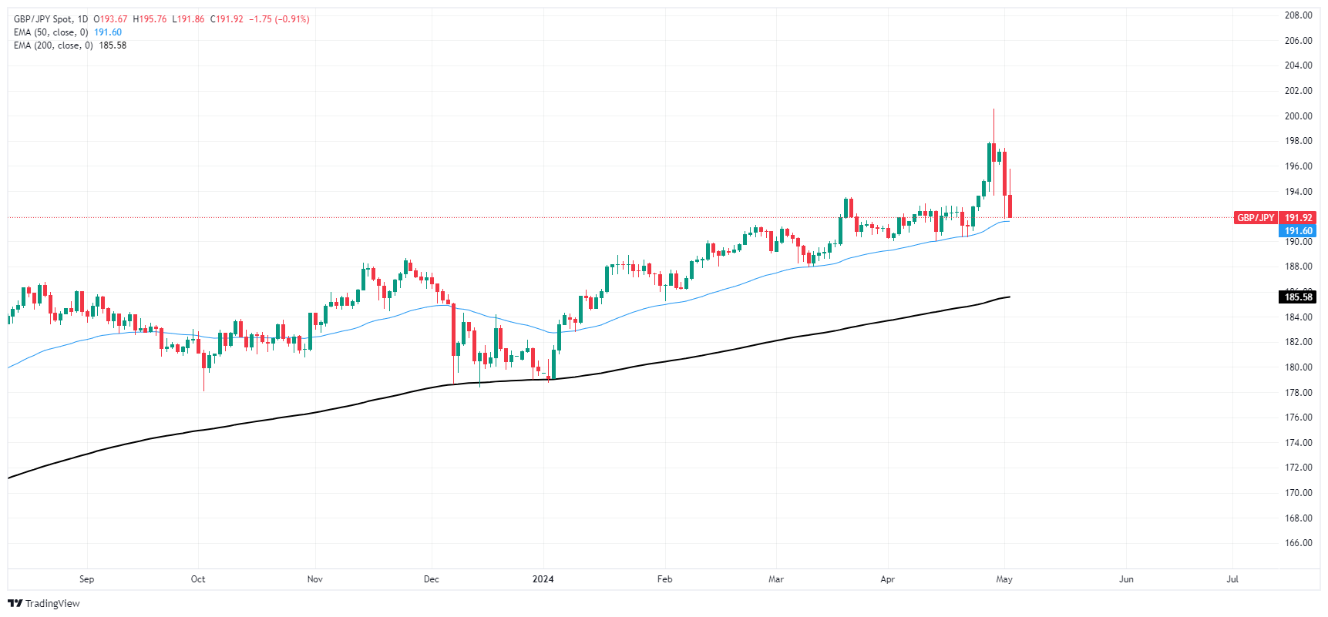Click the -1.75 (-0.91%) change value
Screen dimensions: 1328x617
pyautogui.click(x=279, y=19)
